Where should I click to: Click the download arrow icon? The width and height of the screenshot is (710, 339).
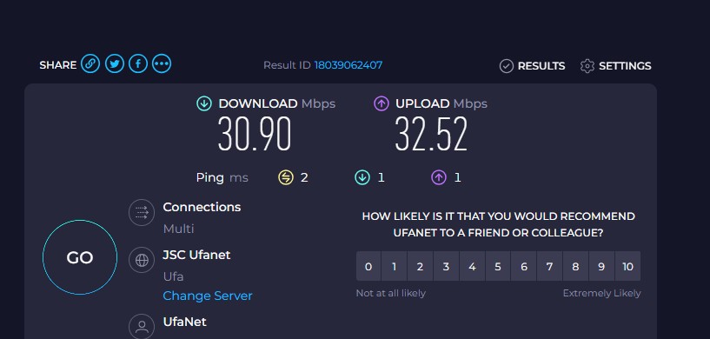click(203, 103)
